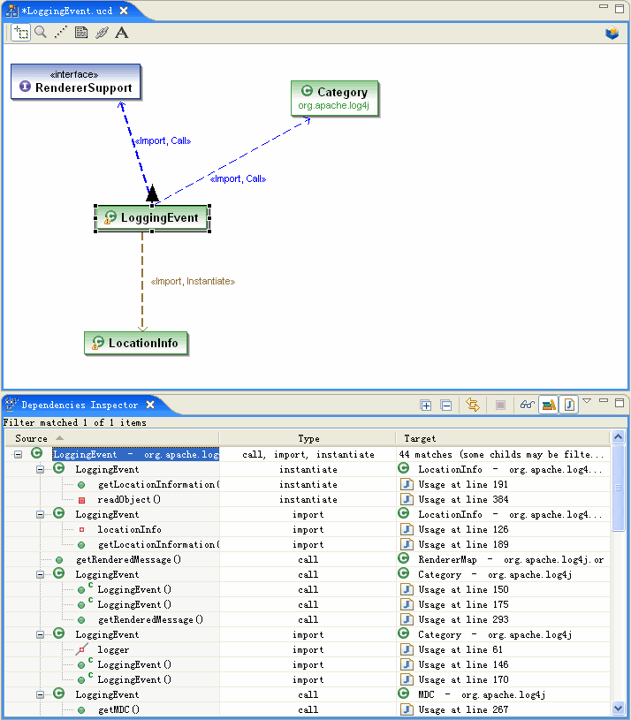This screenshot has width=631, height=720.
Task: Select the Category class node in the diagram
Action: 334,98
